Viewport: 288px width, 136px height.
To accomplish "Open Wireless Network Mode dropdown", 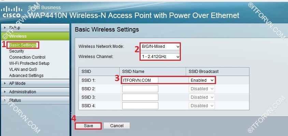I will click(x=160, y=46).
